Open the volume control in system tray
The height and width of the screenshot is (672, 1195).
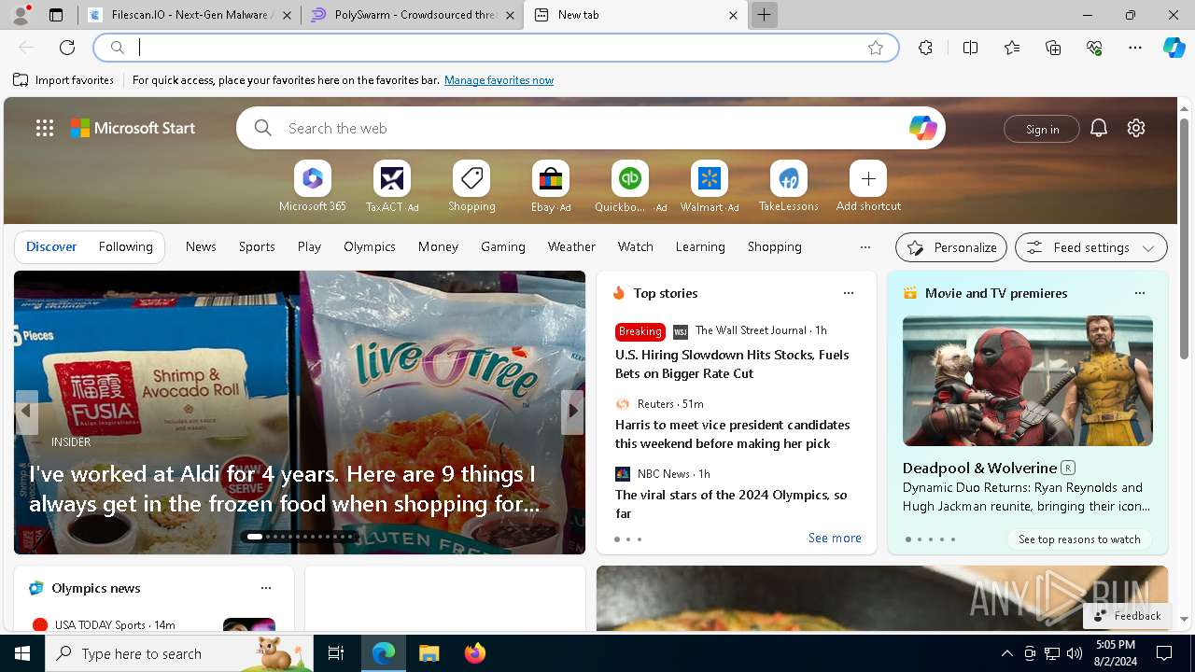tap(1075, 653)
